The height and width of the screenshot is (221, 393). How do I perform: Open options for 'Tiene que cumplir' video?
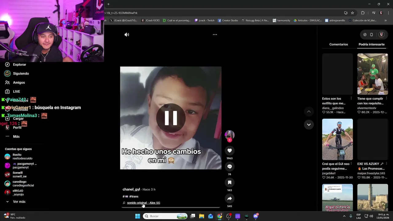(x=386, y=99)
